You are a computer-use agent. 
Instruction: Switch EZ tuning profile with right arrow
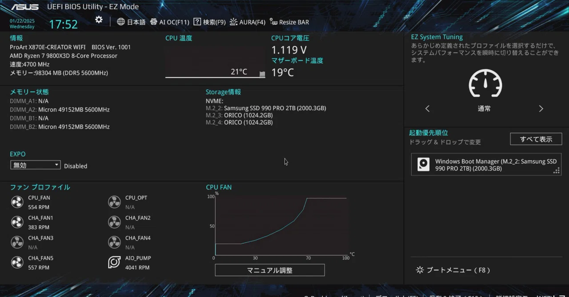[x=541, y=109]
